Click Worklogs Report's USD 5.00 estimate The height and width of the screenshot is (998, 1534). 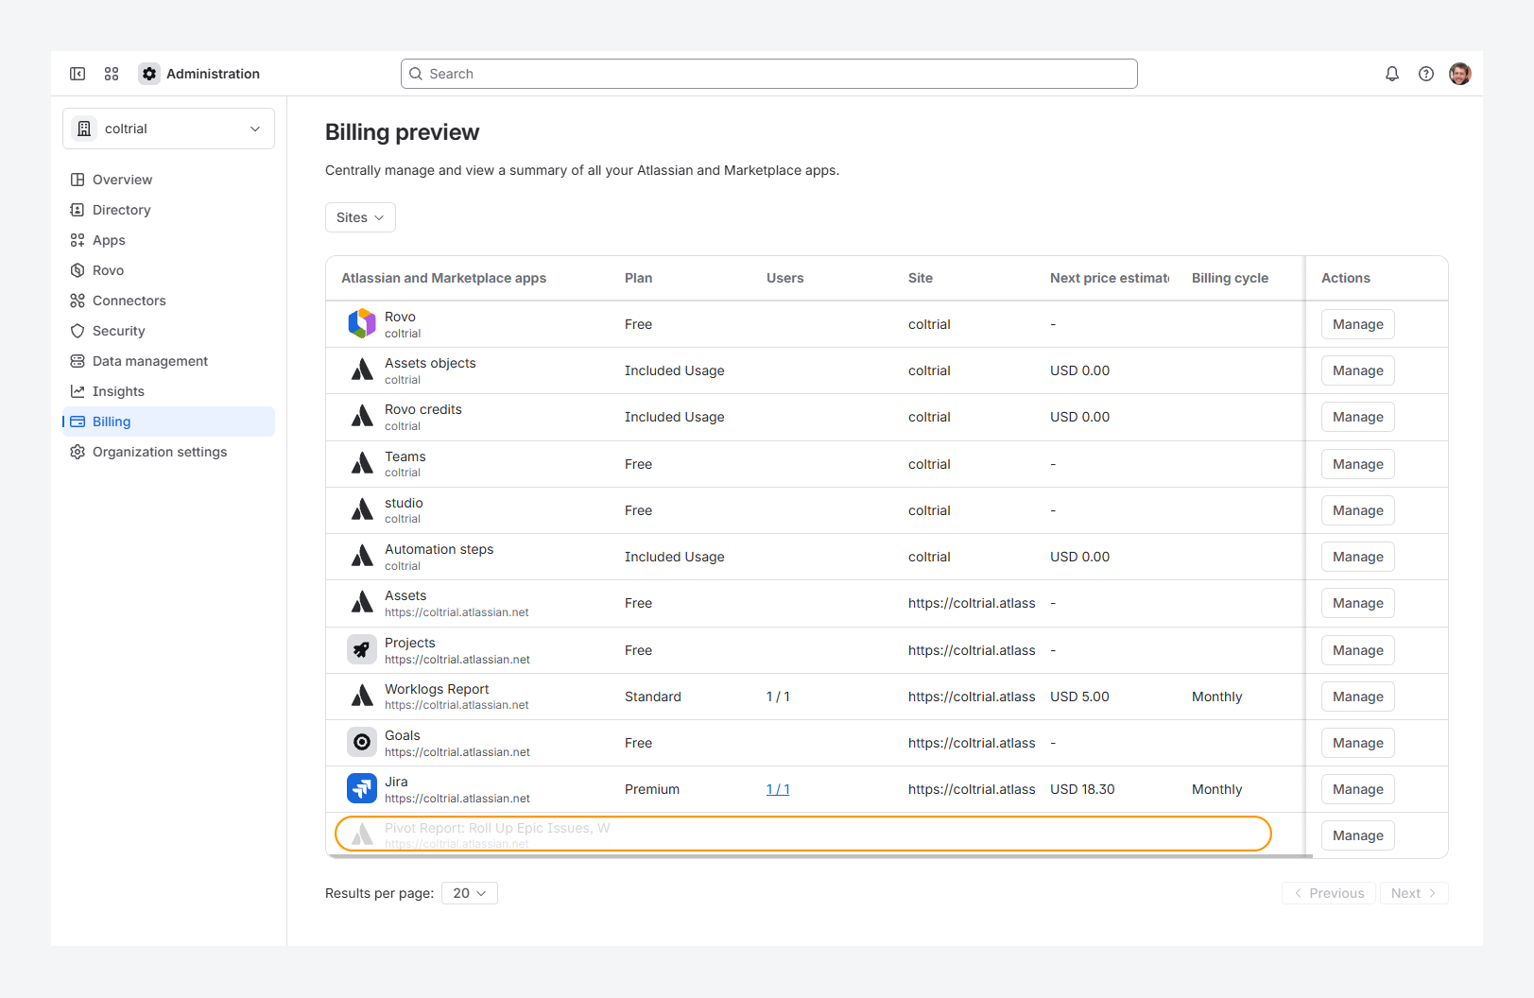coord(1079,697)
